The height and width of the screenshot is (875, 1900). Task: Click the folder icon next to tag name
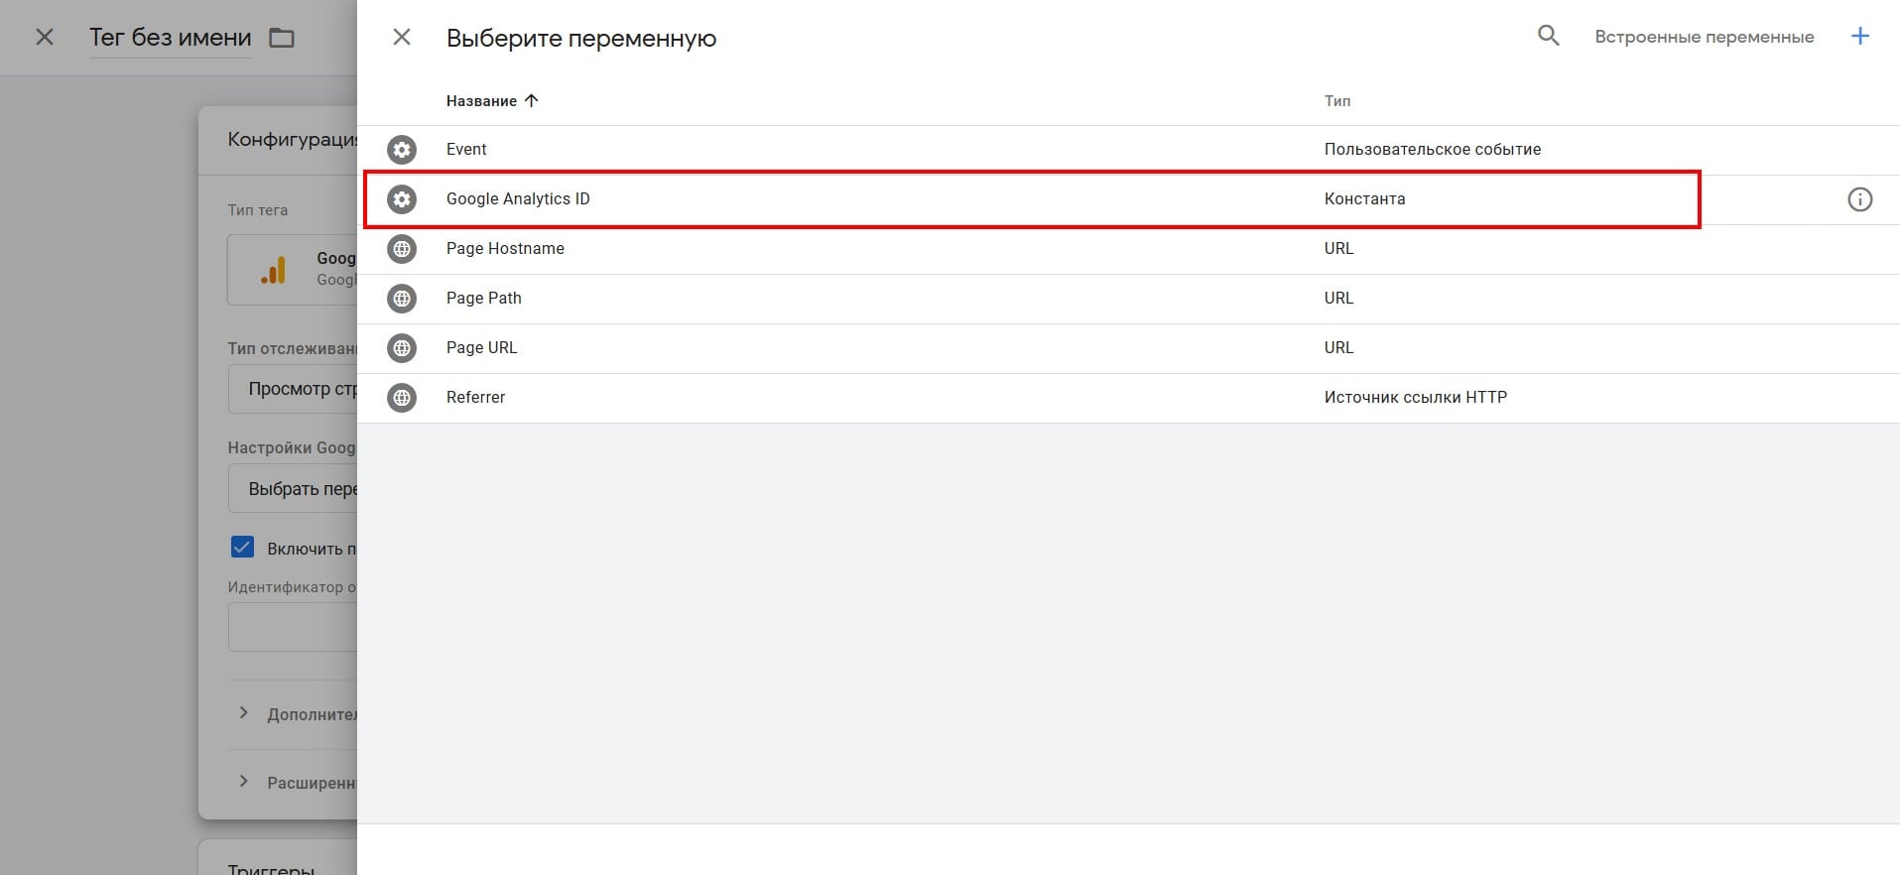282,39
